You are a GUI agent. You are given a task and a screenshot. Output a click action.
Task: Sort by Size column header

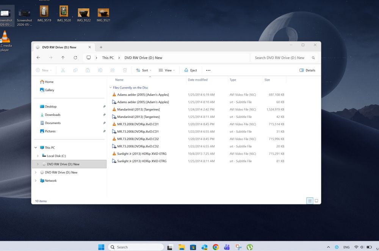click(x=267, y=80)
